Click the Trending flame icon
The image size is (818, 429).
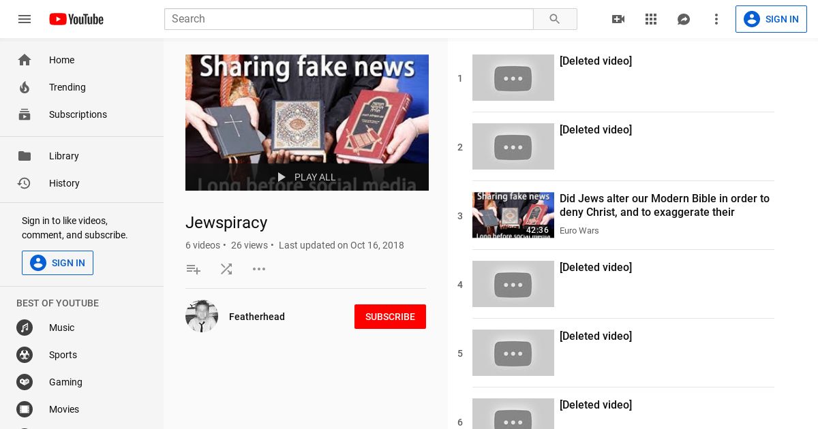point(25,87)
